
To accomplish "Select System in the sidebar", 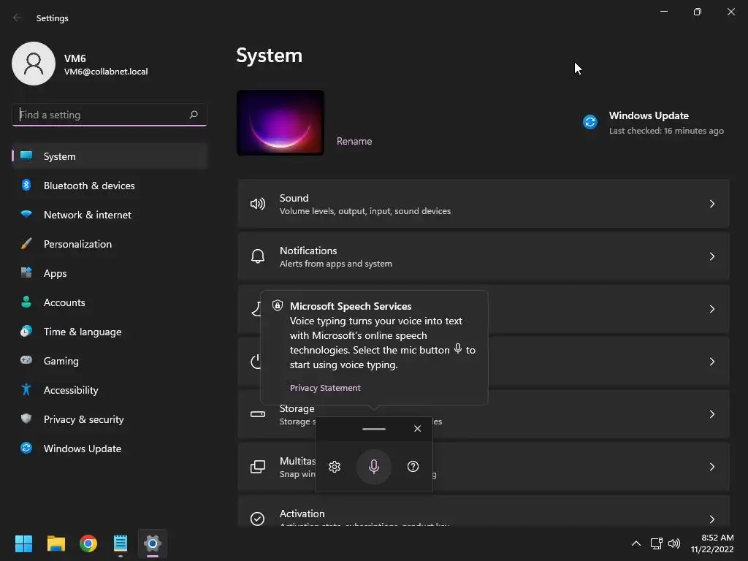I will tap(110, 156).
